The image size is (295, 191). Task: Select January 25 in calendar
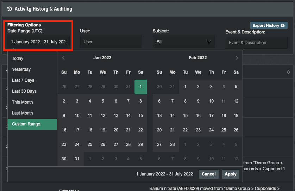coord(90,144)
